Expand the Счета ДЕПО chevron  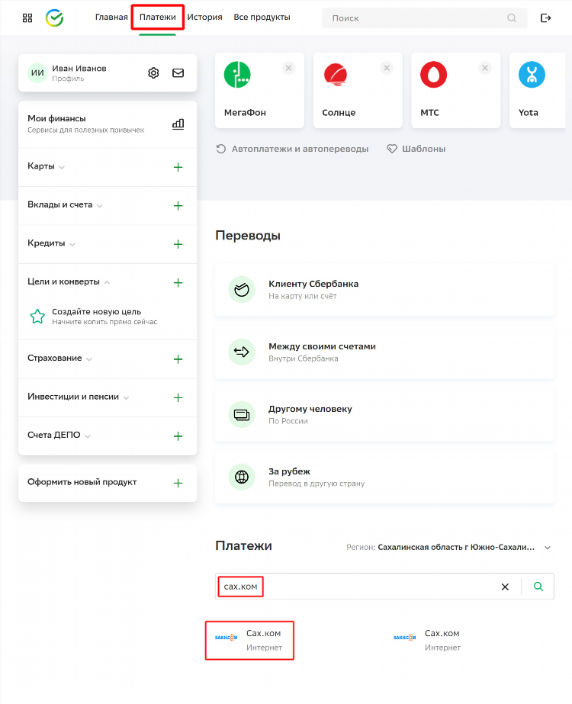tap(88, 436)
